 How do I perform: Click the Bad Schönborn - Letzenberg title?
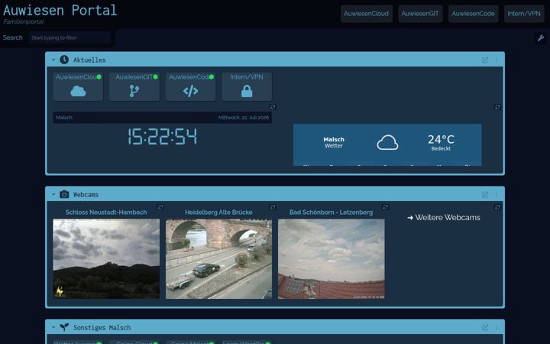click(x=331, y=213)
